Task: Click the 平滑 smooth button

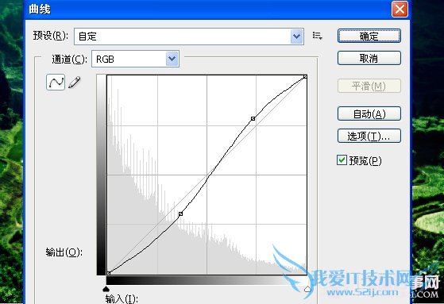Action: [369, 86]
